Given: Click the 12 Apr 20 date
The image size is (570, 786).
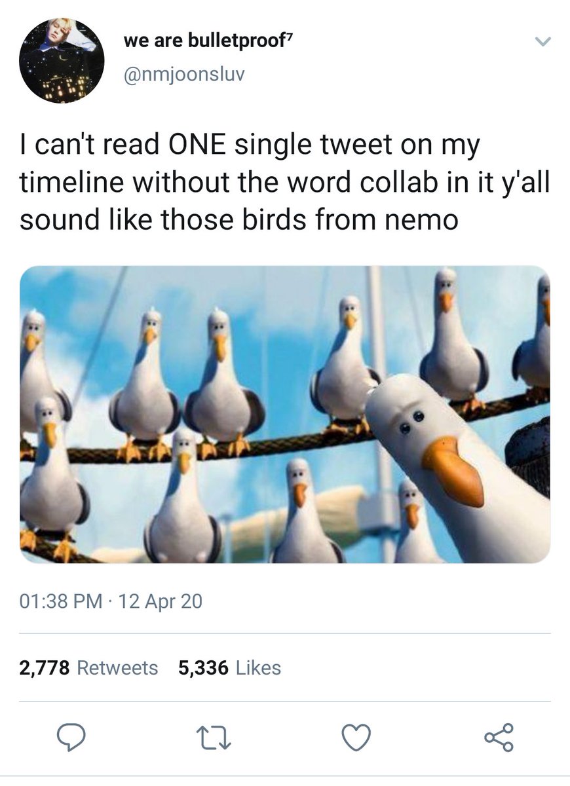Looking at the screenshot, I should coord(161,601).
